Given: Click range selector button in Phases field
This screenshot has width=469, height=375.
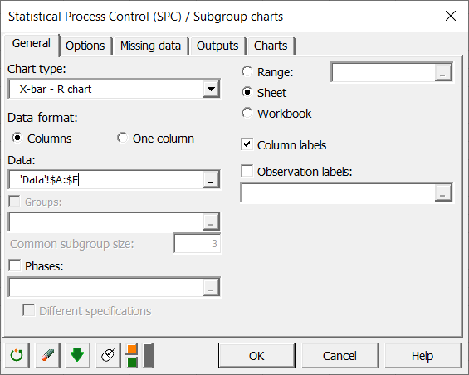Looking at the screenshot, I should (210, 287).
